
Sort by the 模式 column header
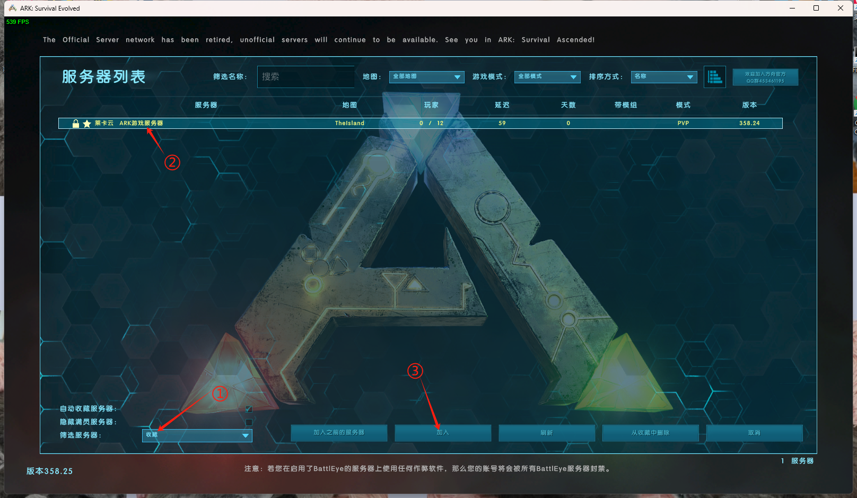(x=683, y=105)
